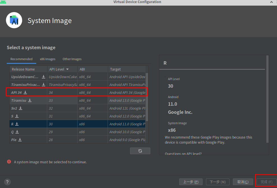
Task: Click download icon next to API 34
Action: pyautogui.click(x=25, y=92)
